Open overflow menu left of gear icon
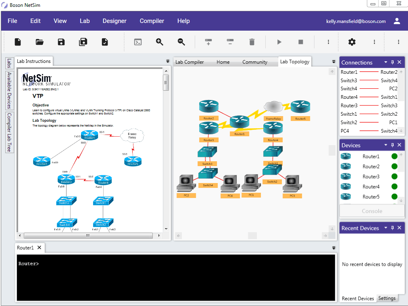This screenshot has width=408, height=306. (329, 42)
